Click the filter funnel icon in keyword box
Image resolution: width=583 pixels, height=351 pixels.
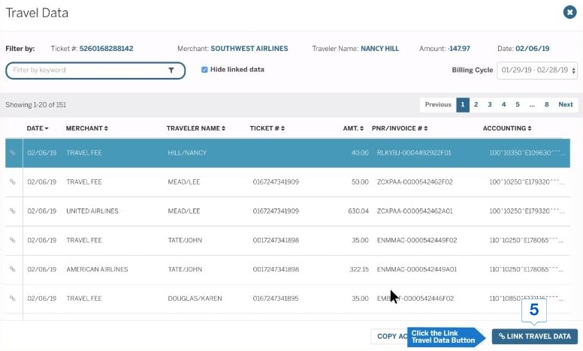(171, 70)
